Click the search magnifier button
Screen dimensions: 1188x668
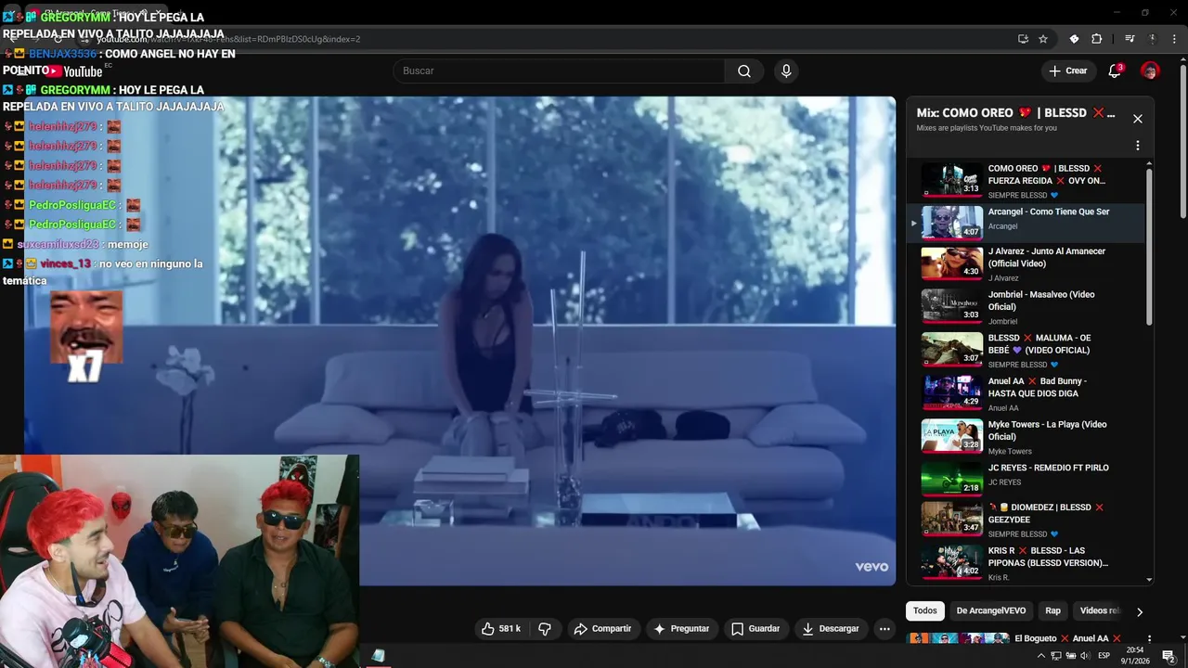[744, 71]
